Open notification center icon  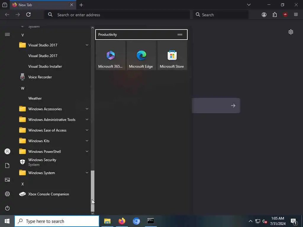[294, 221]
